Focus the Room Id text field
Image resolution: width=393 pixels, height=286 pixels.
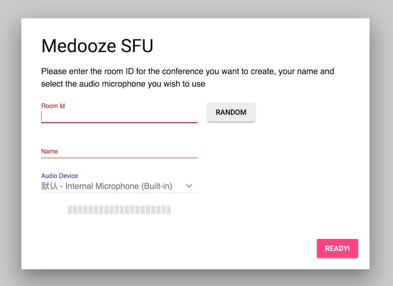point(119,116)
